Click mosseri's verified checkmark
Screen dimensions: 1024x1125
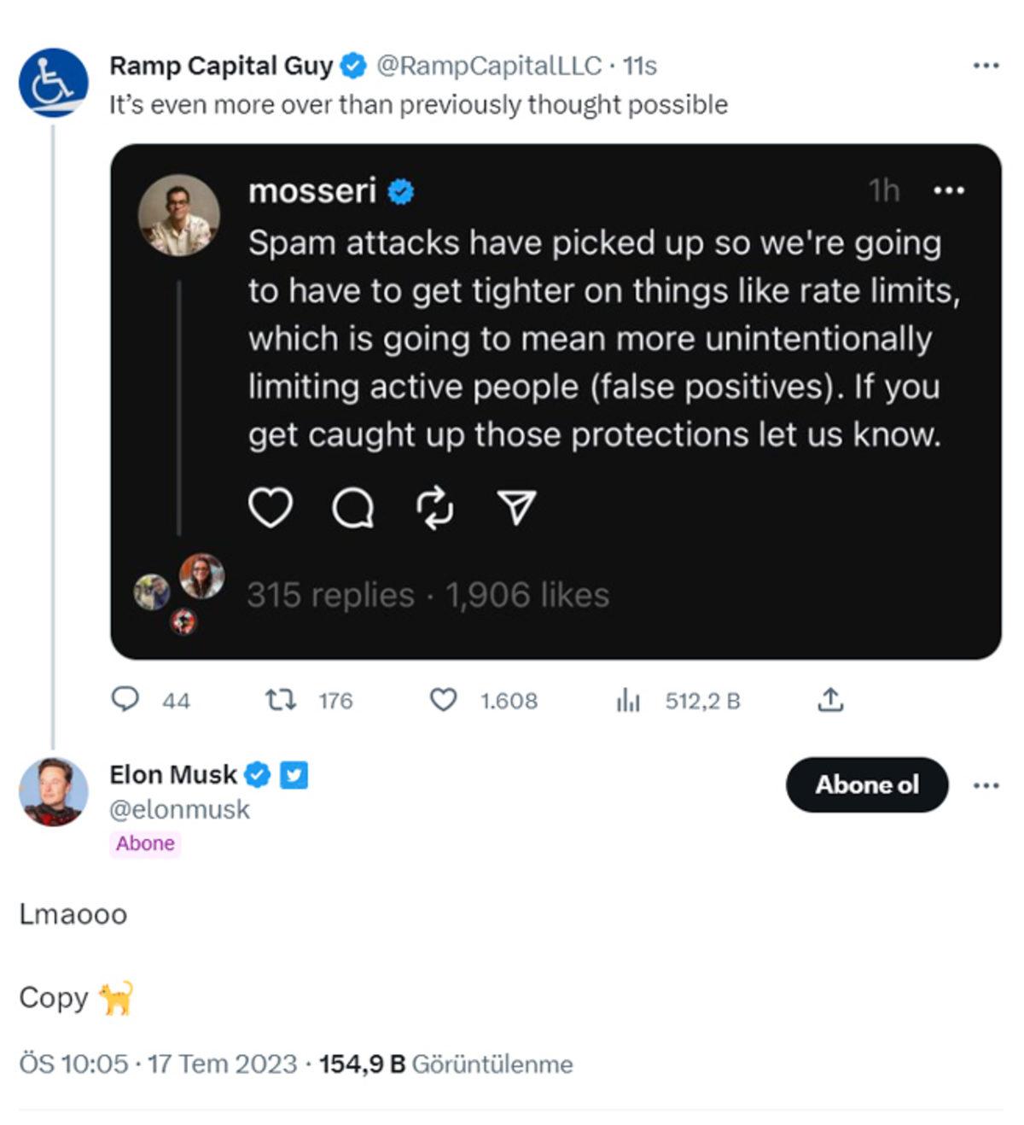pyautogui.click(x=400, y=193)
